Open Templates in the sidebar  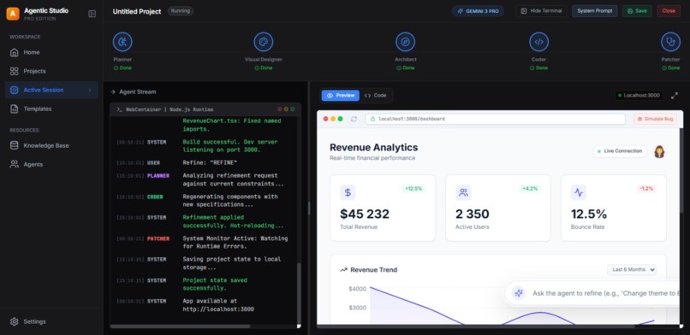tap(51, 109)
